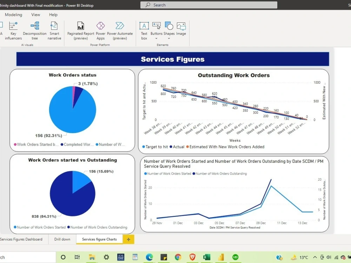This screenshot has height=263, width=351.
Task: Open the Modeling ribbon tab
Action: click(13, 15)
